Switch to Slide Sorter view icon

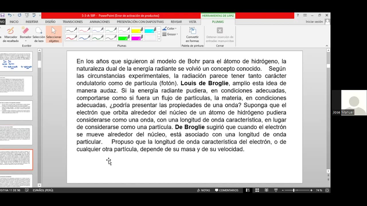click(x=257, y=190)
